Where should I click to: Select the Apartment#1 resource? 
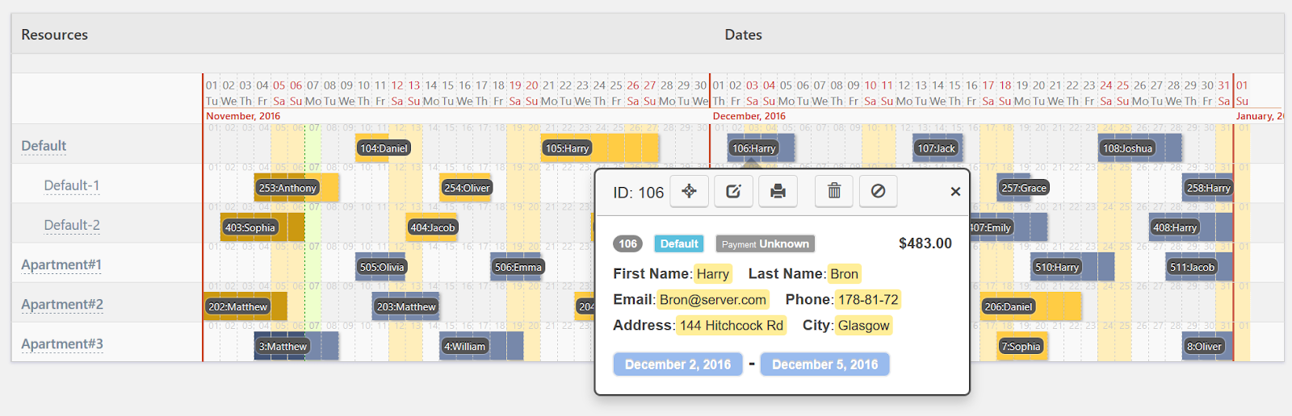tap(61, 264)
